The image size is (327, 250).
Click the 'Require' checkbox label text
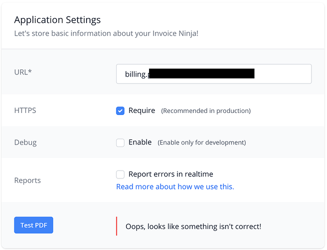coord(142,110)
